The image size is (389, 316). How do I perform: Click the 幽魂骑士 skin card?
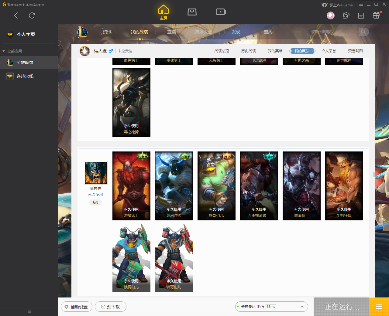[x=174, y=61]
